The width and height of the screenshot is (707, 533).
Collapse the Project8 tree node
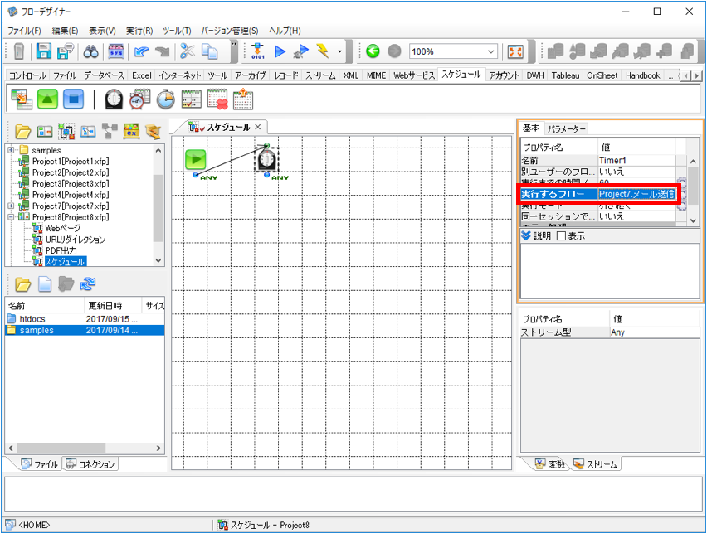11,217
